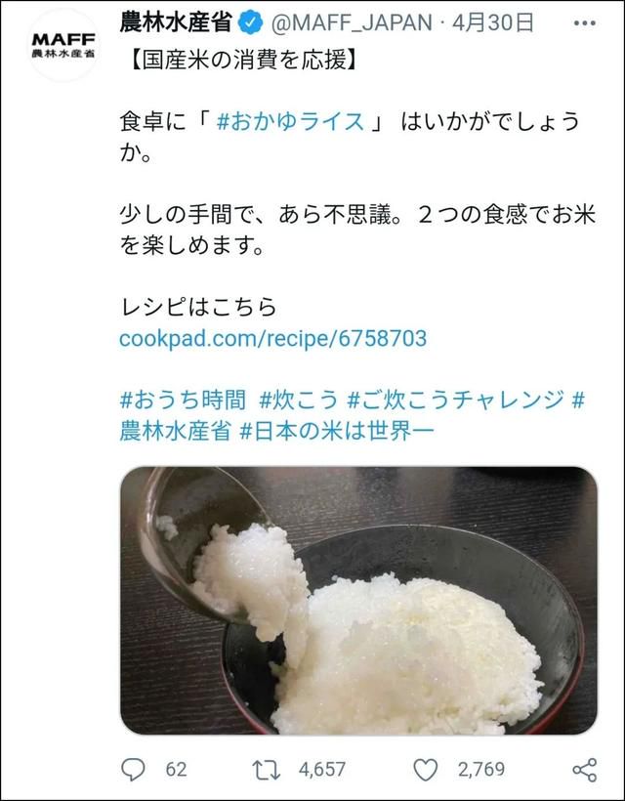Open the #ご炊こうチャレンジ hashtag

[x=455, y=400]
